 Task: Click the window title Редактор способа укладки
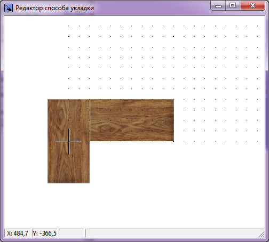coord(54,8)
